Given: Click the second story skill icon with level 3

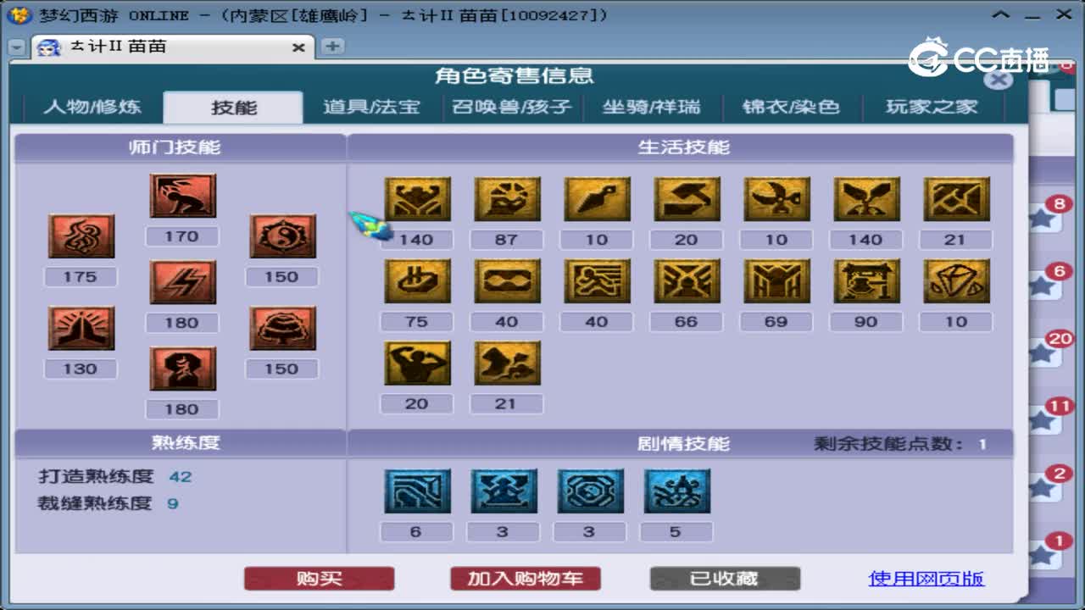Looking at the screenshot, I should click(590, 491).
